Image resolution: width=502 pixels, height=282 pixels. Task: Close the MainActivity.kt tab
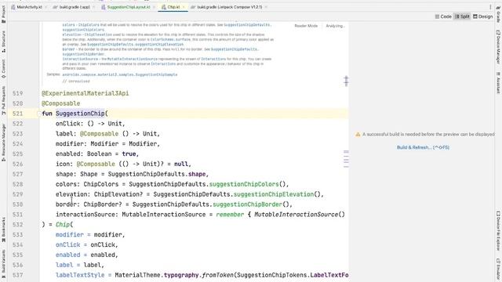[x=46, y=7]
